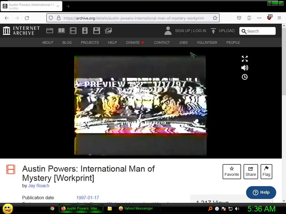View site security padlock info
Viewport: 286px width, 214px height.
[x=59, y=18]
